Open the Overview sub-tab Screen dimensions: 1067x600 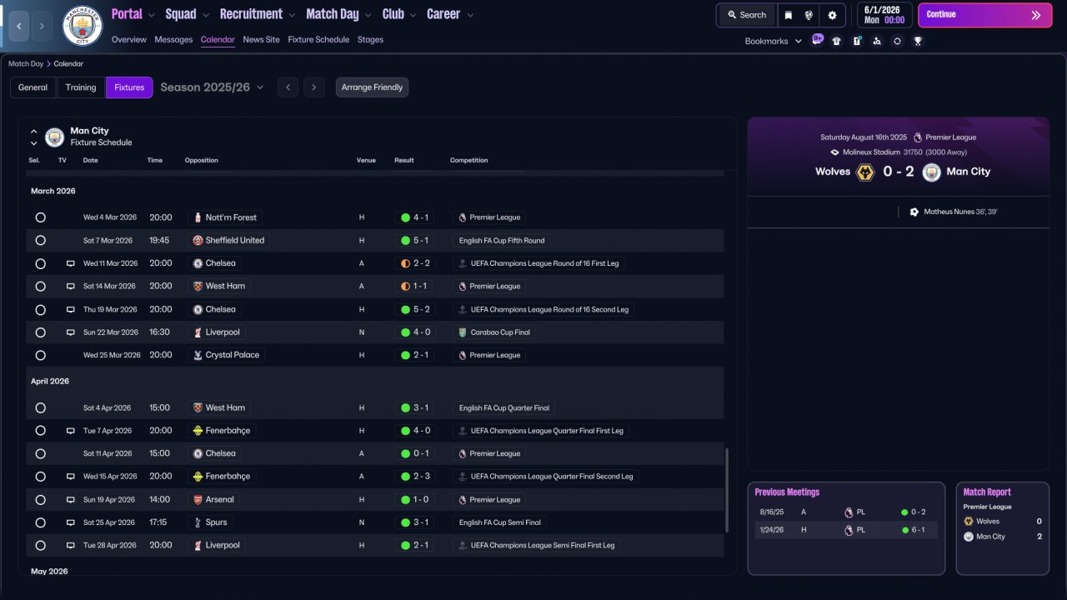(x=129, y=40)
